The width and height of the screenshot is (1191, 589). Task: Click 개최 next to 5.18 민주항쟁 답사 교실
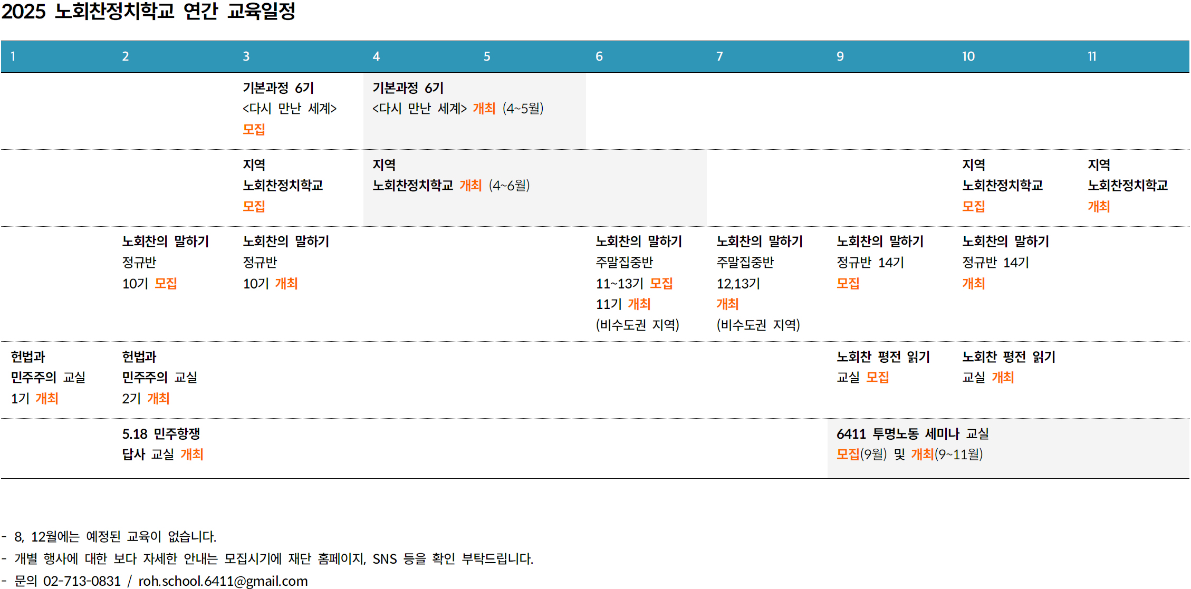tap(192, 455)
